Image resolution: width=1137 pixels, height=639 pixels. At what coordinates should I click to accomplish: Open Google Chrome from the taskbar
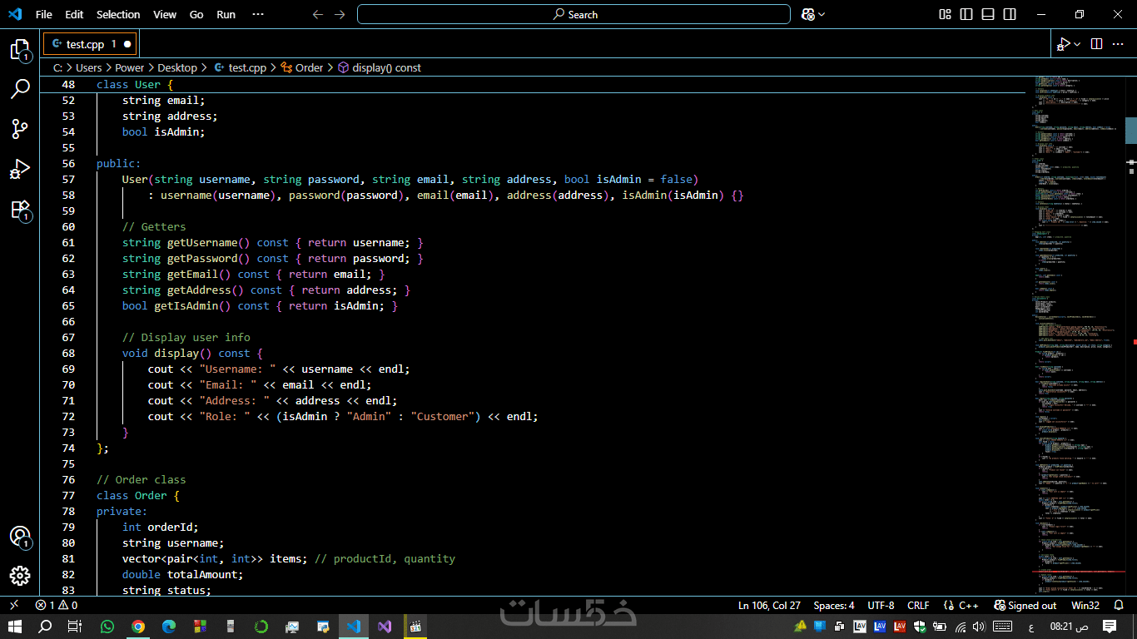(138, 627)
